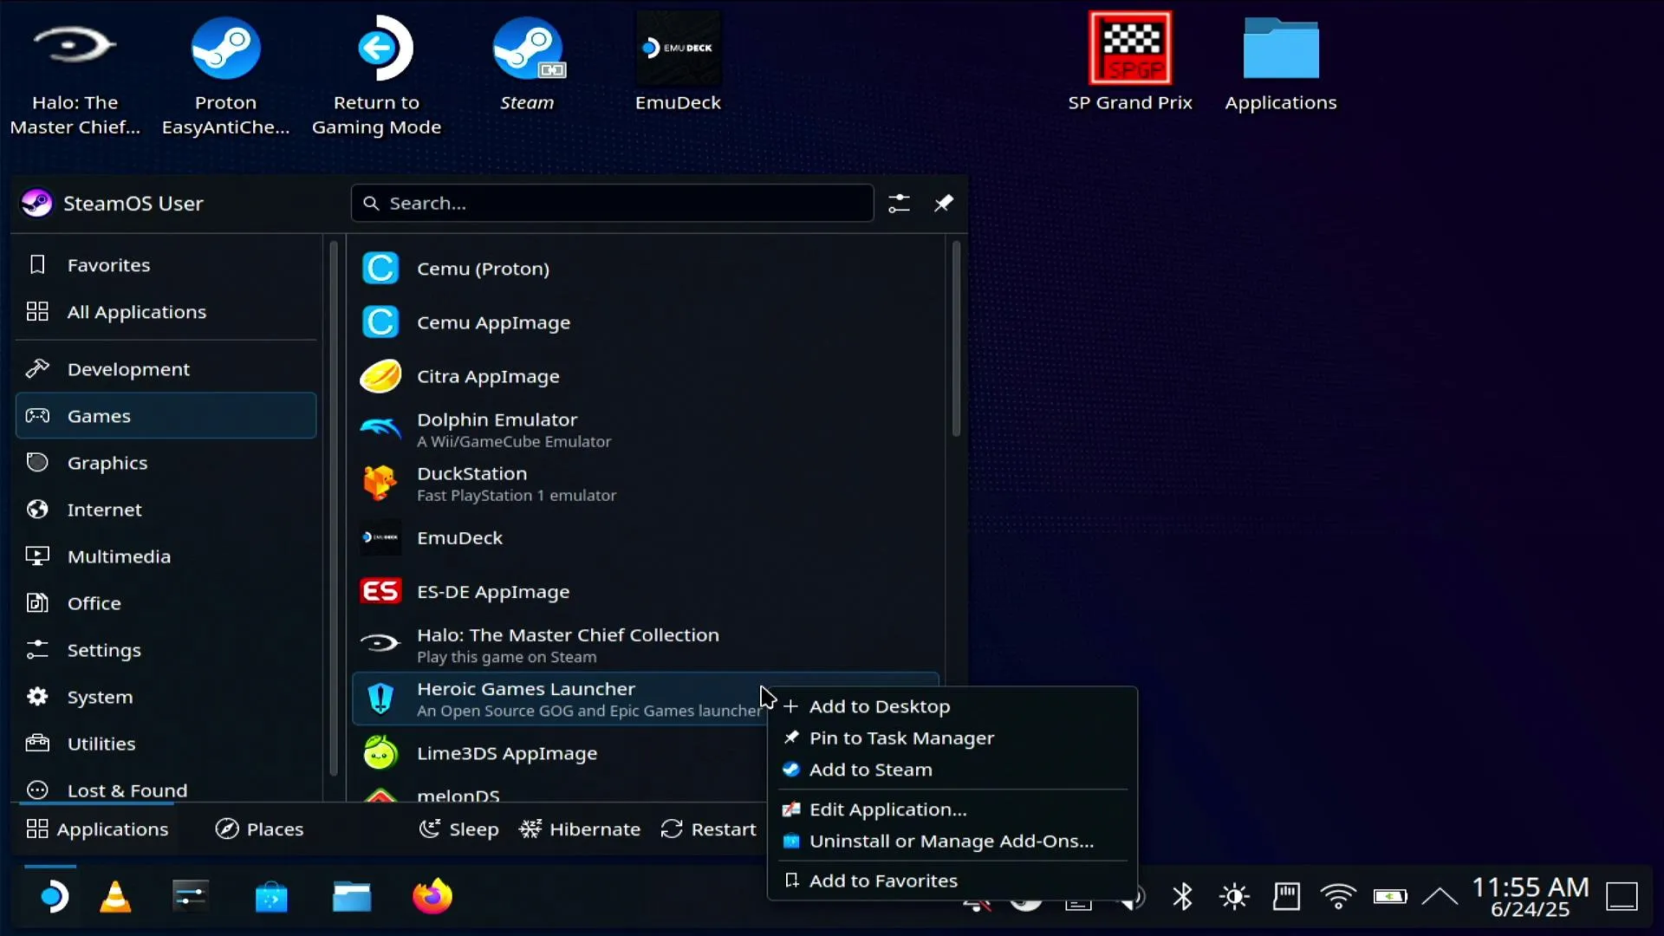Screen dimensions: 1664x936
Task: Select System category
Action: [x=166, y=697]
